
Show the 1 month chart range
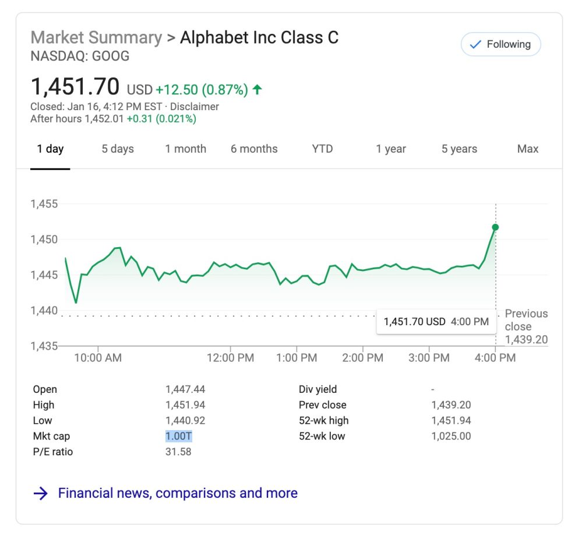(x=185, y=149)
